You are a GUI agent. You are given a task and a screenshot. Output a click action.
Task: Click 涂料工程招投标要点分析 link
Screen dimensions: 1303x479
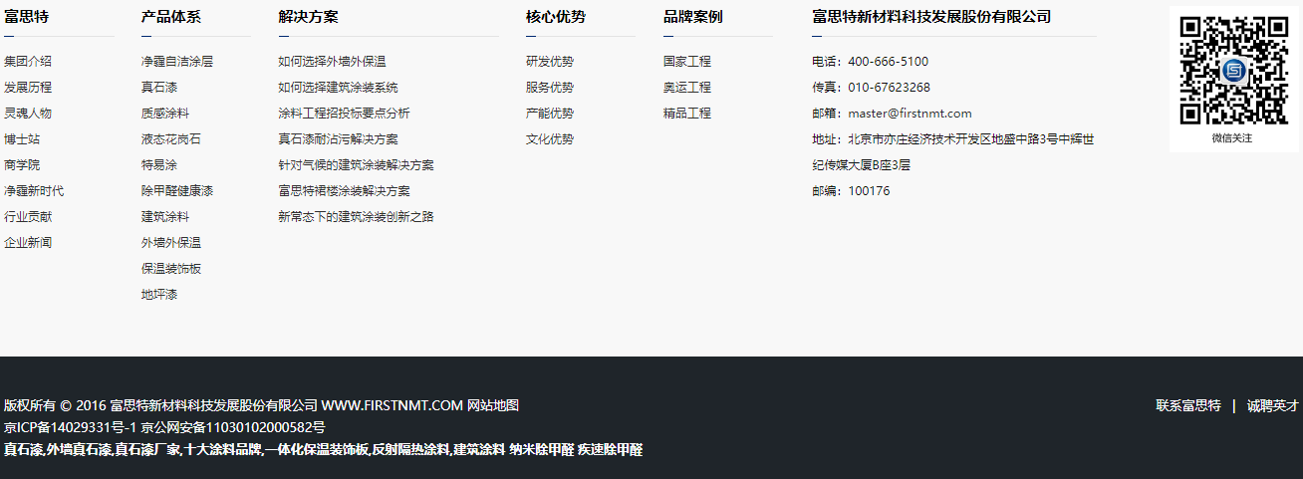point(345,114)
